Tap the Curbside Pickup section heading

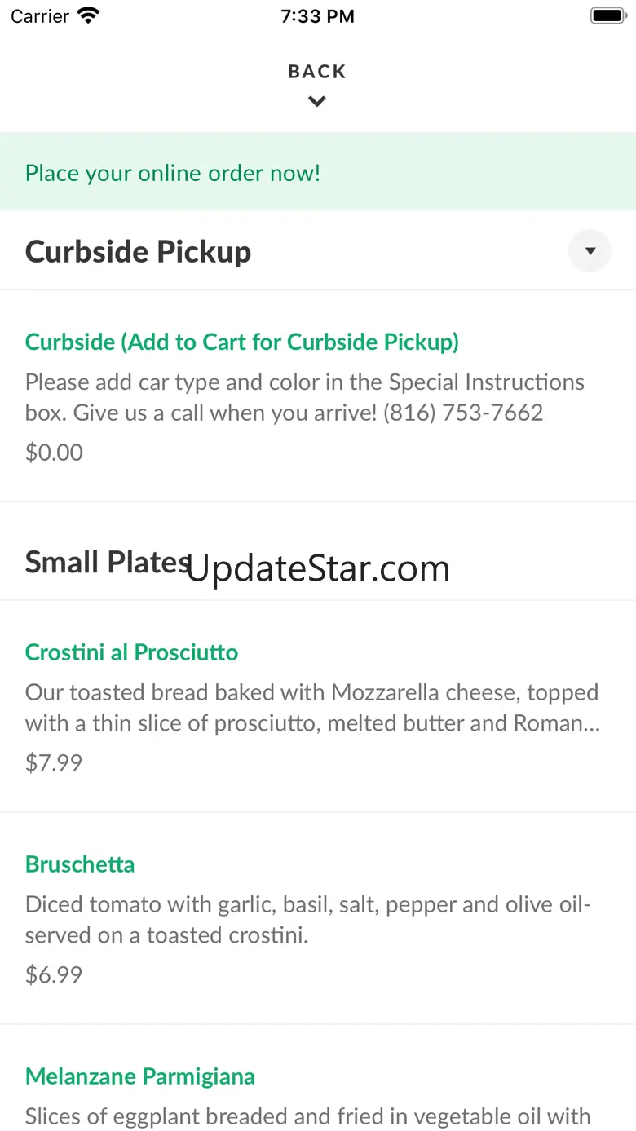tap(138, 251)
